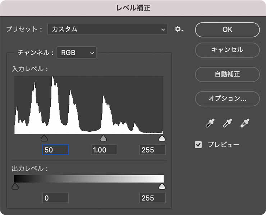The height and width of the screenshot is (215, 266).
Task: Click the input midtone gamma slider handle
Action: coord(103,138)
